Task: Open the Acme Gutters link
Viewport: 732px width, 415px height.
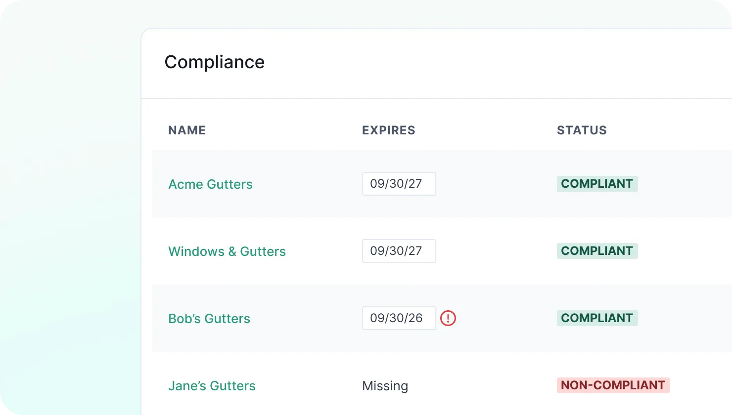Action: 210,184
